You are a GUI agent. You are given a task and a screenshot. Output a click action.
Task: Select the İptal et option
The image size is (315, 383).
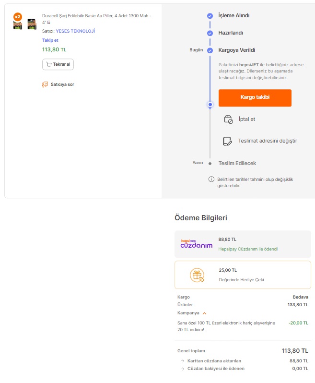247,119
